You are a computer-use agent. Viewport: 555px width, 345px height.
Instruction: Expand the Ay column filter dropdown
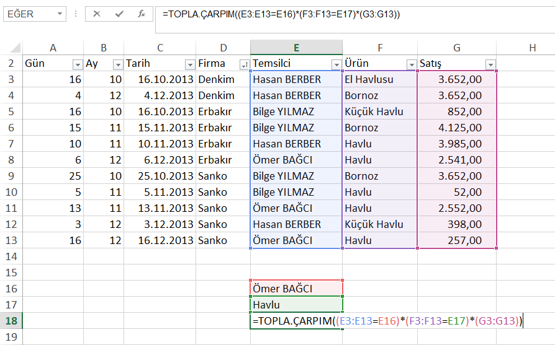(x=117, y=64)
